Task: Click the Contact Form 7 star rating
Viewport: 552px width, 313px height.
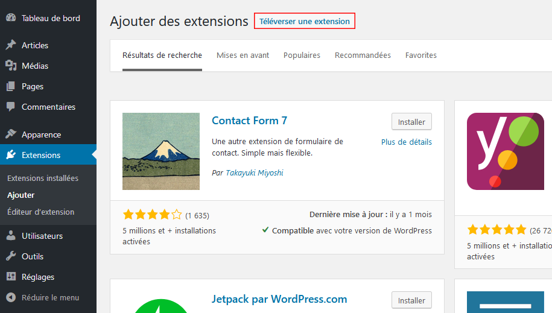Action: (x=152, y=215)
